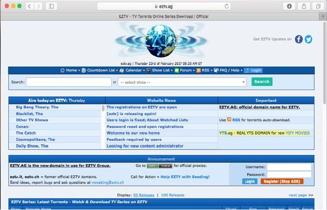Open EZTV Facebook page icon
The image size is (327, 210).
pyautogui.click(x=299, y=39)
